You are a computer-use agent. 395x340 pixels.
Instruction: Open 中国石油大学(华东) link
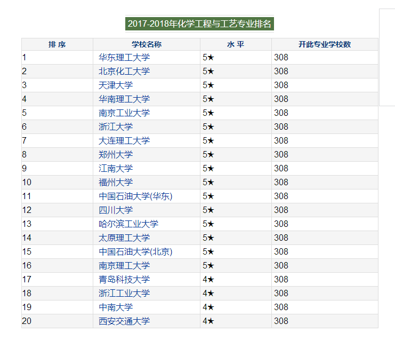[135, 196]
